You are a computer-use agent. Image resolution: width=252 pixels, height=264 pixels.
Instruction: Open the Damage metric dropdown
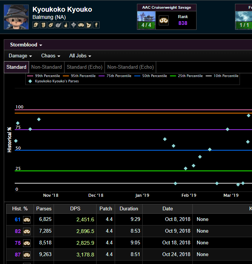(x=20, y=56)
